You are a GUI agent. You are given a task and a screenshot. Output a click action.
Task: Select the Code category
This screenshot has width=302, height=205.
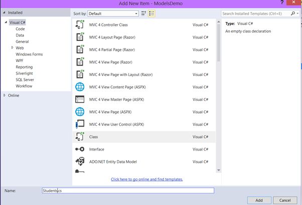click(x=20, y=29)
